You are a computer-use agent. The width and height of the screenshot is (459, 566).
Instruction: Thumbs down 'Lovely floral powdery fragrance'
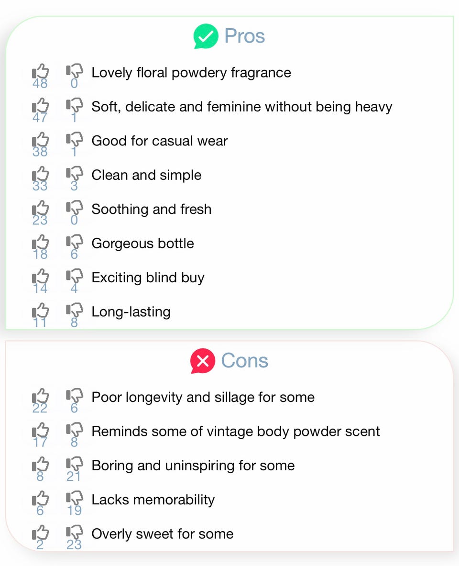(74, 72)
